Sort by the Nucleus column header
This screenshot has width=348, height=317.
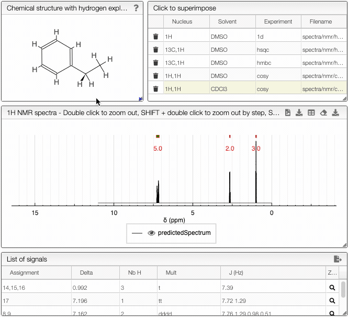click(x=182, y=22)
